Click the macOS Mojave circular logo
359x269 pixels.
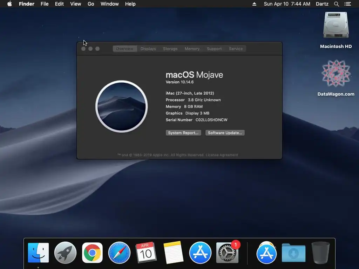(122, 106)
